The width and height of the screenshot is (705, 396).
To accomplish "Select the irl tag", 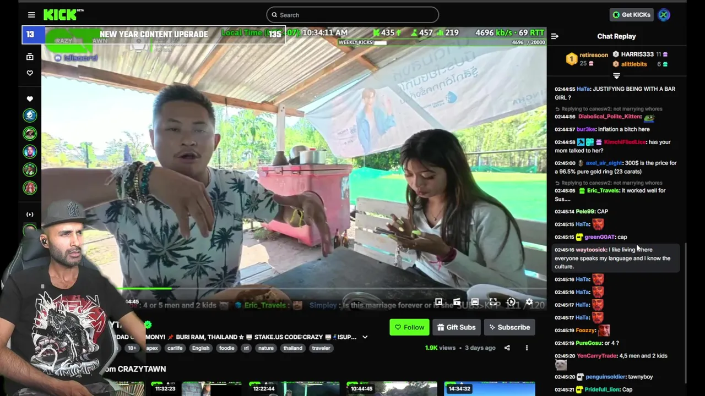I will [x=246, y=348].
